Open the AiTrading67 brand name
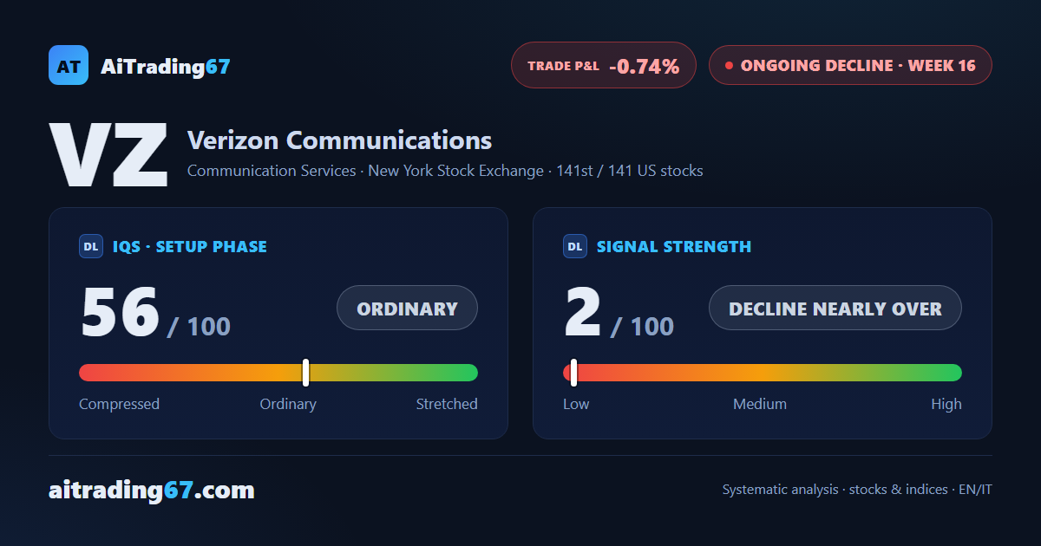 [166, 66]
